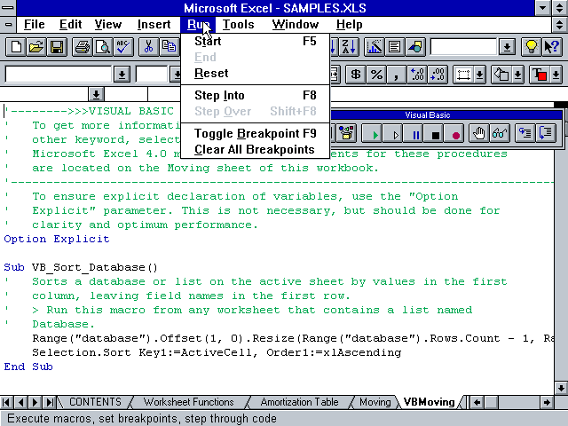Click the Save disk icon

click(57, 47)
